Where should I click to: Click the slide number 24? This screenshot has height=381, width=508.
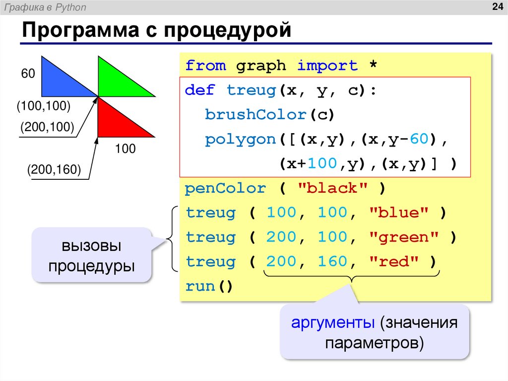click(497, 6)
